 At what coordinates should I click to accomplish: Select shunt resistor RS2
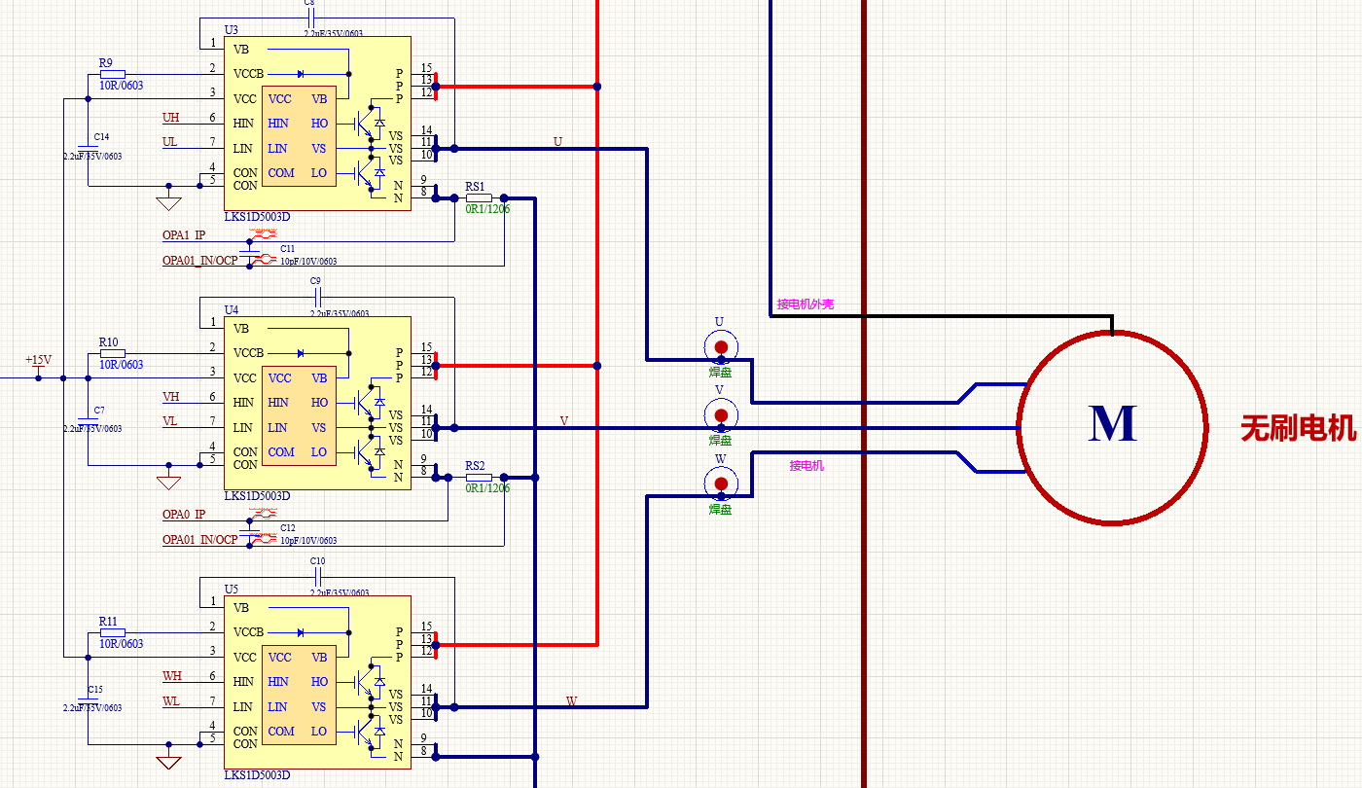479,478
